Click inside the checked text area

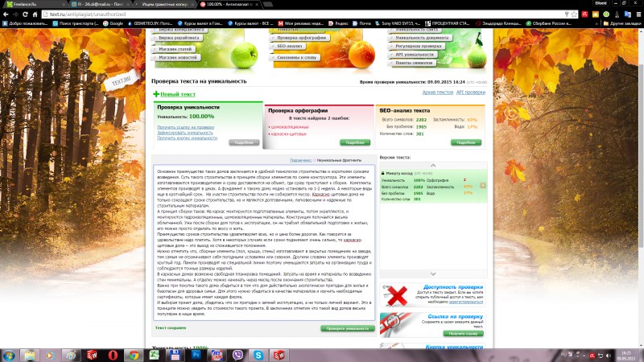pos(264,243)
